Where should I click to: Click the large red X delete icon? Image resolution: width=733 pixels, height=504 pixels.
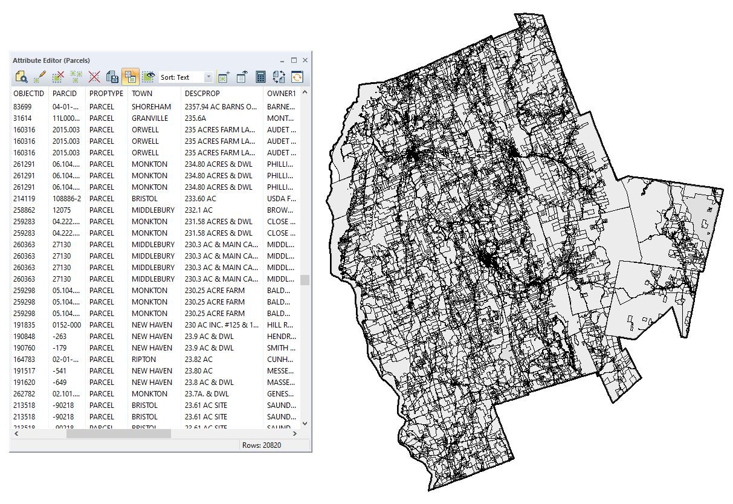coord(94,77)
